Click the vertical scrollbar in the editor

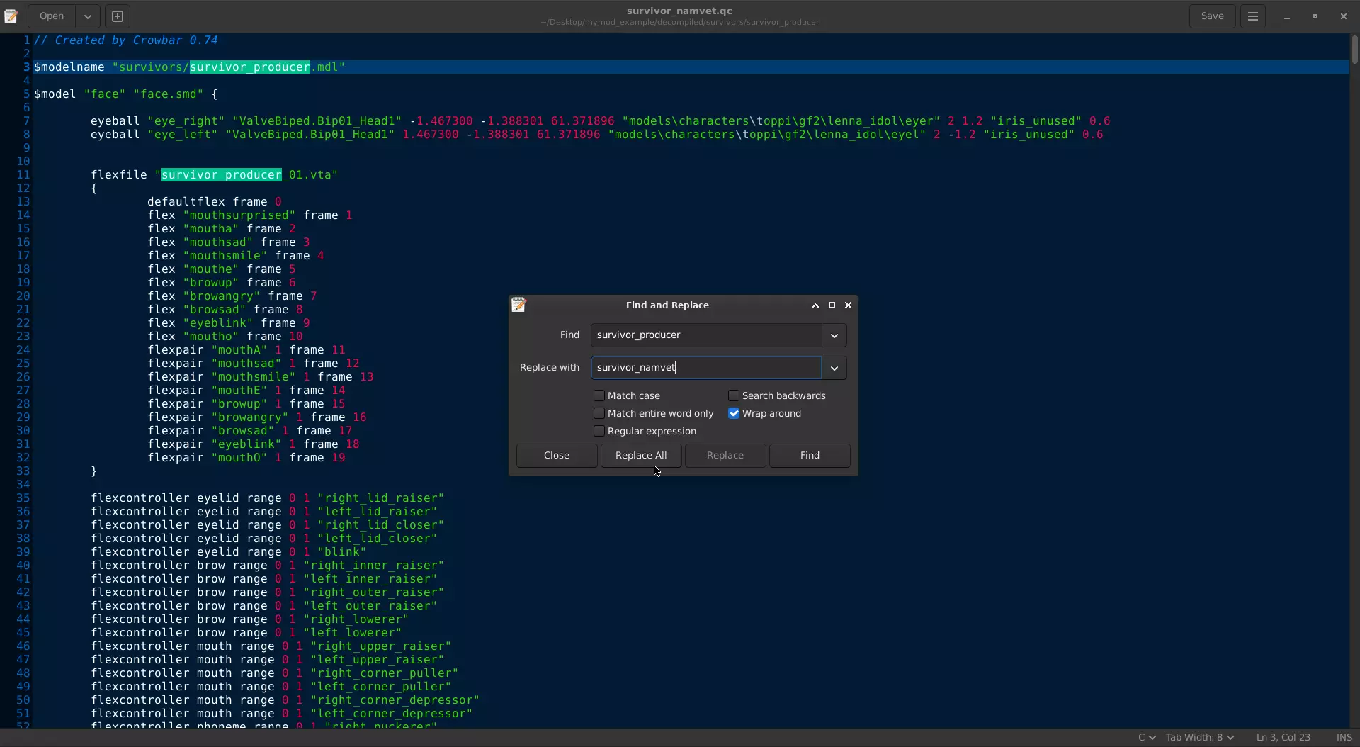coord(1354,50)
